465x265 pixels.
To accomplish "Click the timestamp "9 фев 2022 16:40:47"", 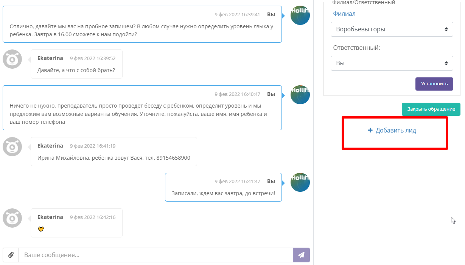I will (237, 94).
